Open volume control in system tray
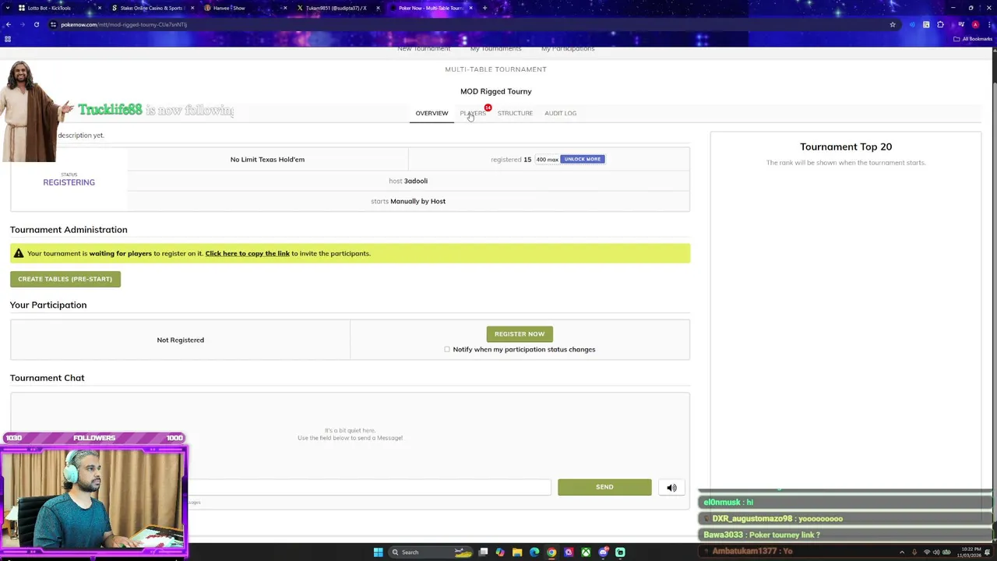This screenshot has width=997, height=561. [935, 552]
